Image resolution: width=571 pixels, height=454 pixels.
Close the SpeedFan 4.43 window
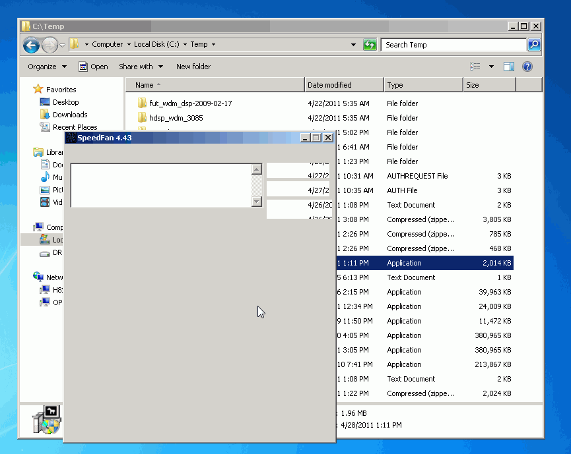point(327,138)
